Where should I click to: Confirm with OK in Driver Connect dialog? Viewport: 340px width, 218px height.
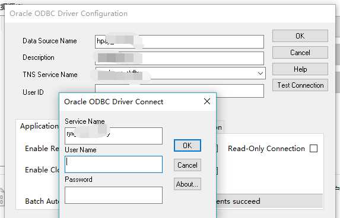click(188, 146)
